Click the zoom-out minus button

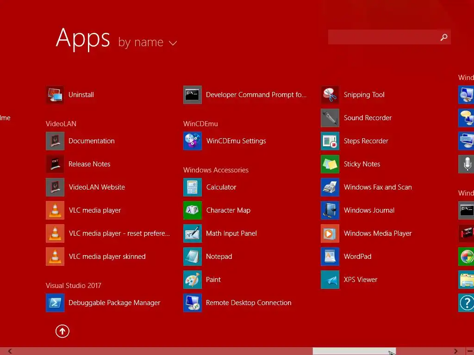[x=470, y=351]
